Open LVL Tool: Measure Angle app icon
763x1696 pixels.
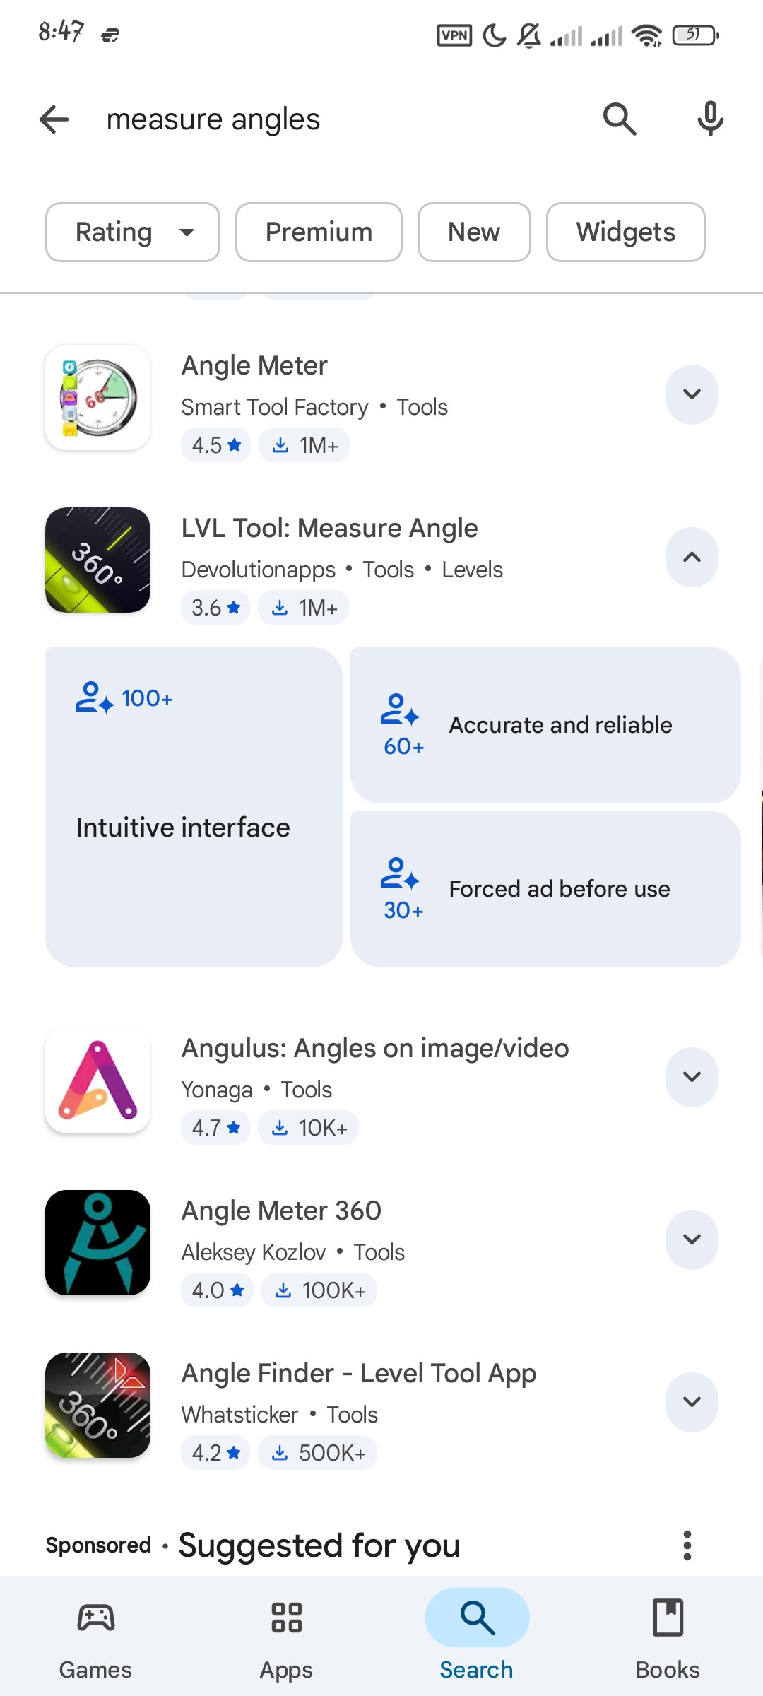(98, 560)
